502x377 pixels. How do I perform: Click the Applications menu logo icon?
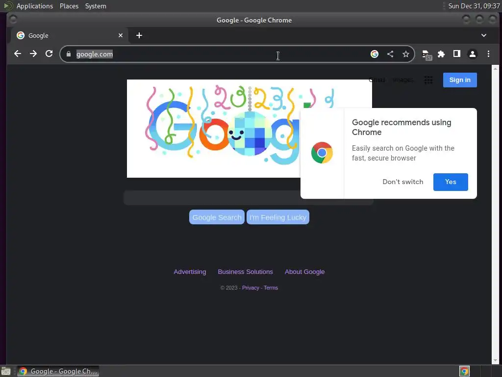(x=9, y=6)
